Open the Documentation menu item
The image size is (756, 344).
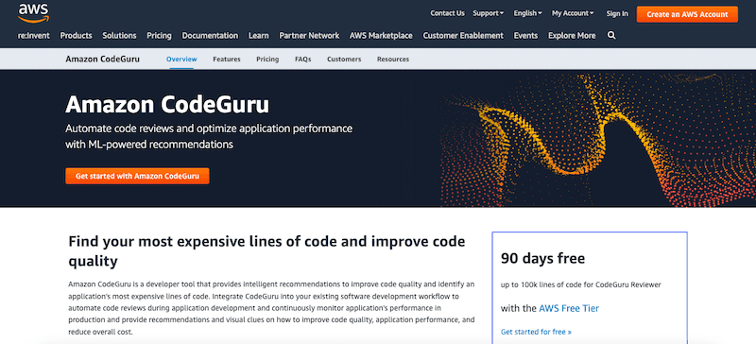210,35
